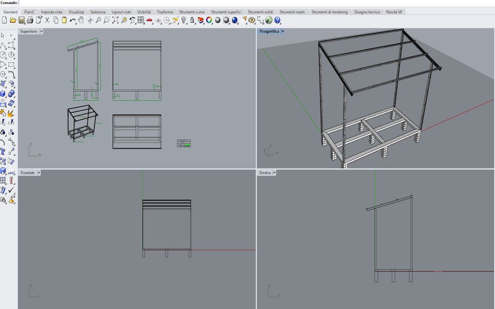Pick the rectangle tool in sidebar

tap(12, 65)
